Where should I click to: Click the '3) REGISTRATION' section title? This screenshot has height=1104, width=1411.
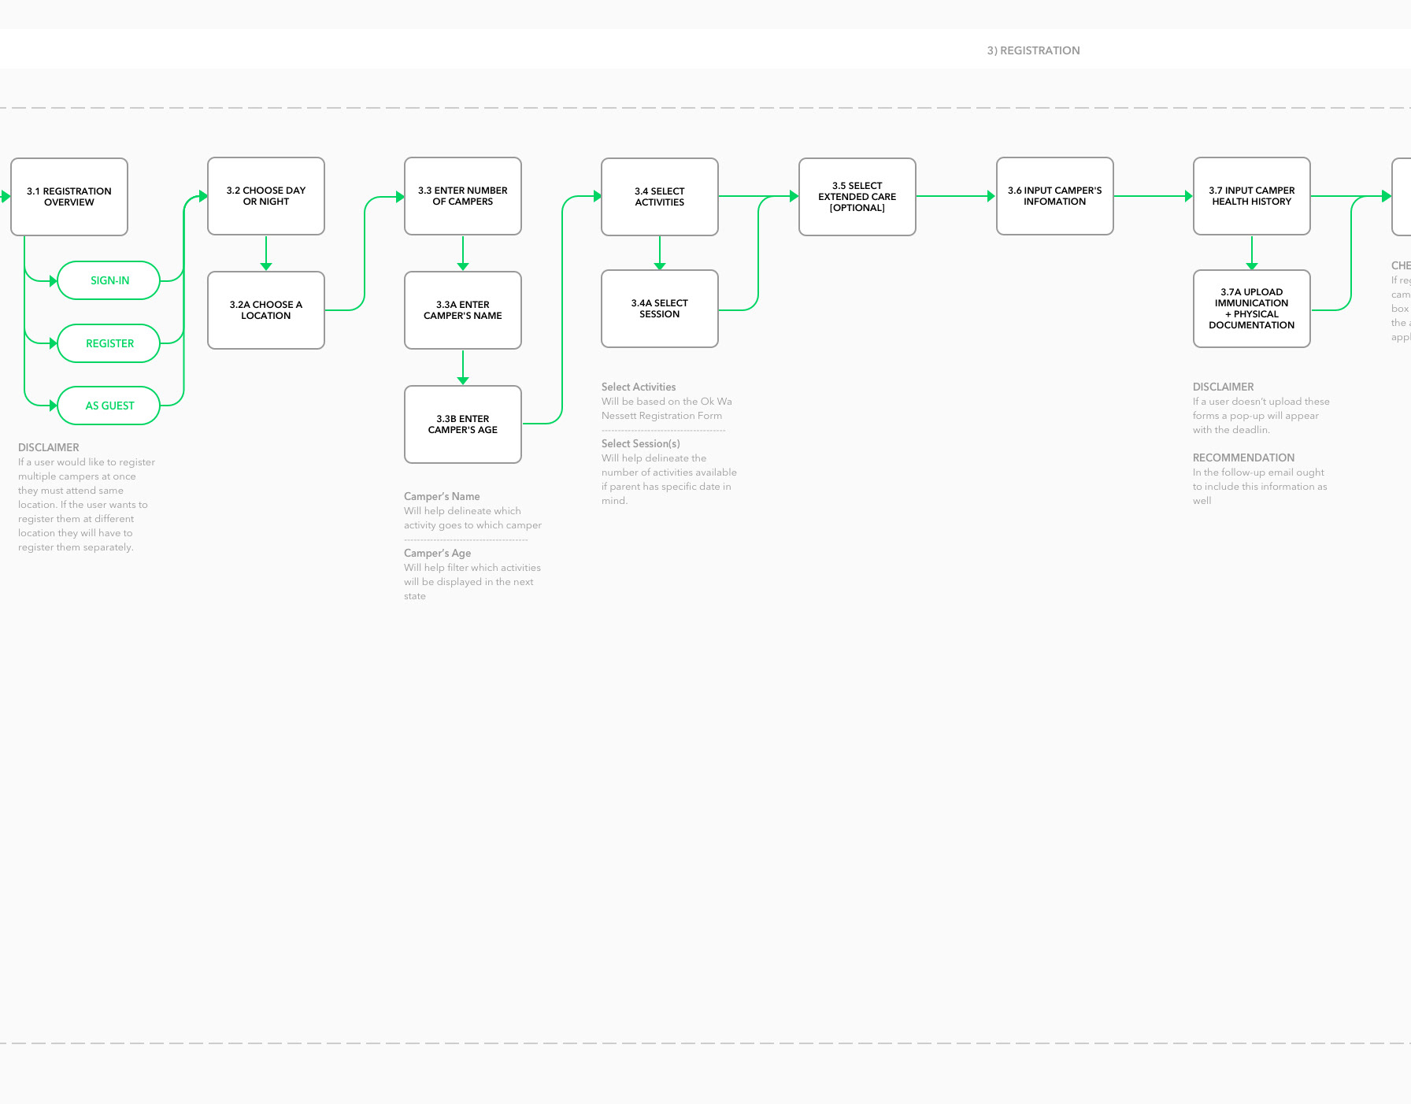tap(1033, 50)
